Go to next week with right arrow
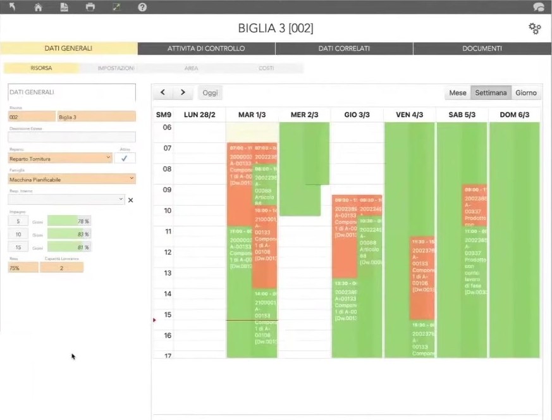The image size is (552, 420). pos(183,92)
